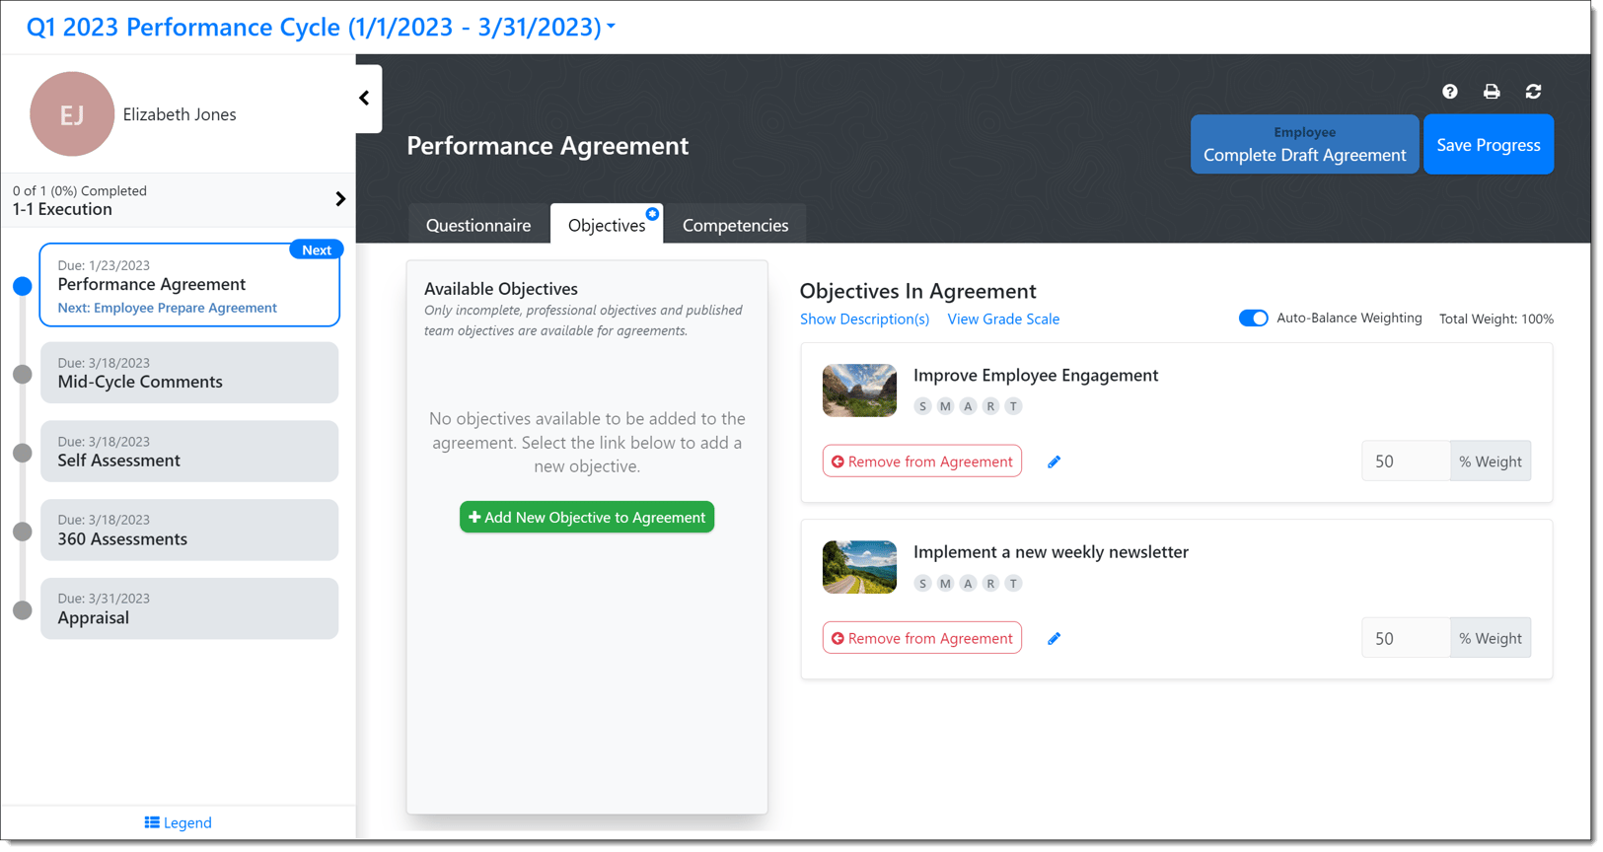Edit Improve Employee Engagement via pencil icon

(x=1054, y=461)
